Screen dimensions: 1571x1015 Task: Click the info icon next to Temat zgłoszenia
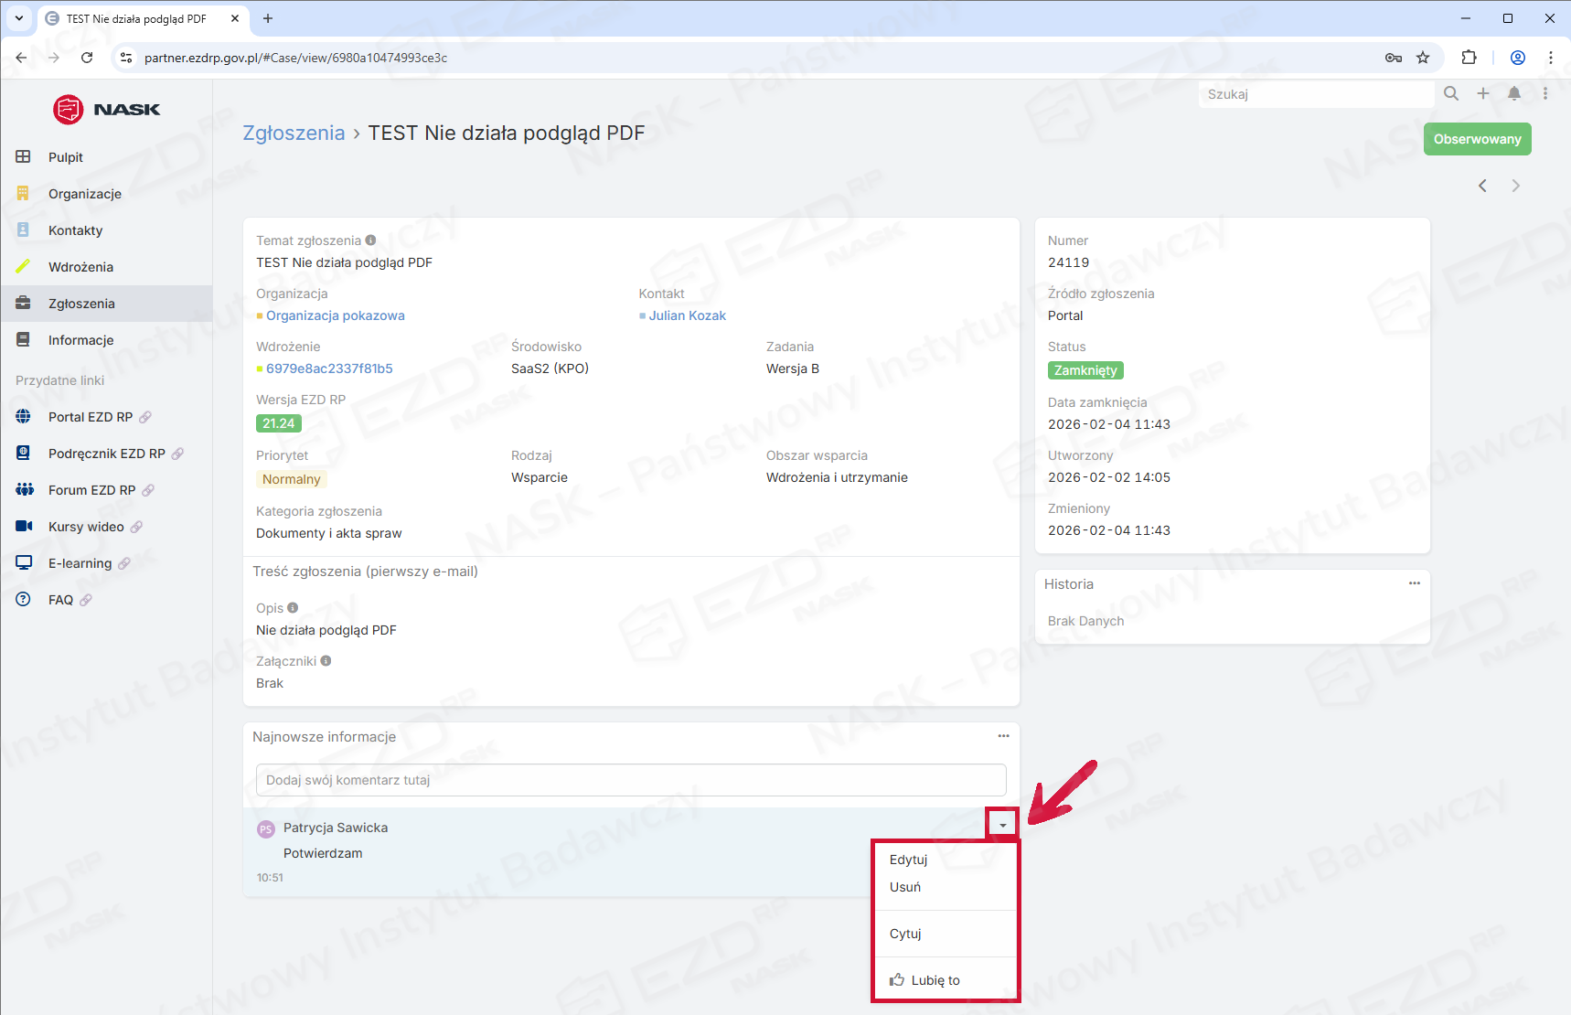point(370,240)
